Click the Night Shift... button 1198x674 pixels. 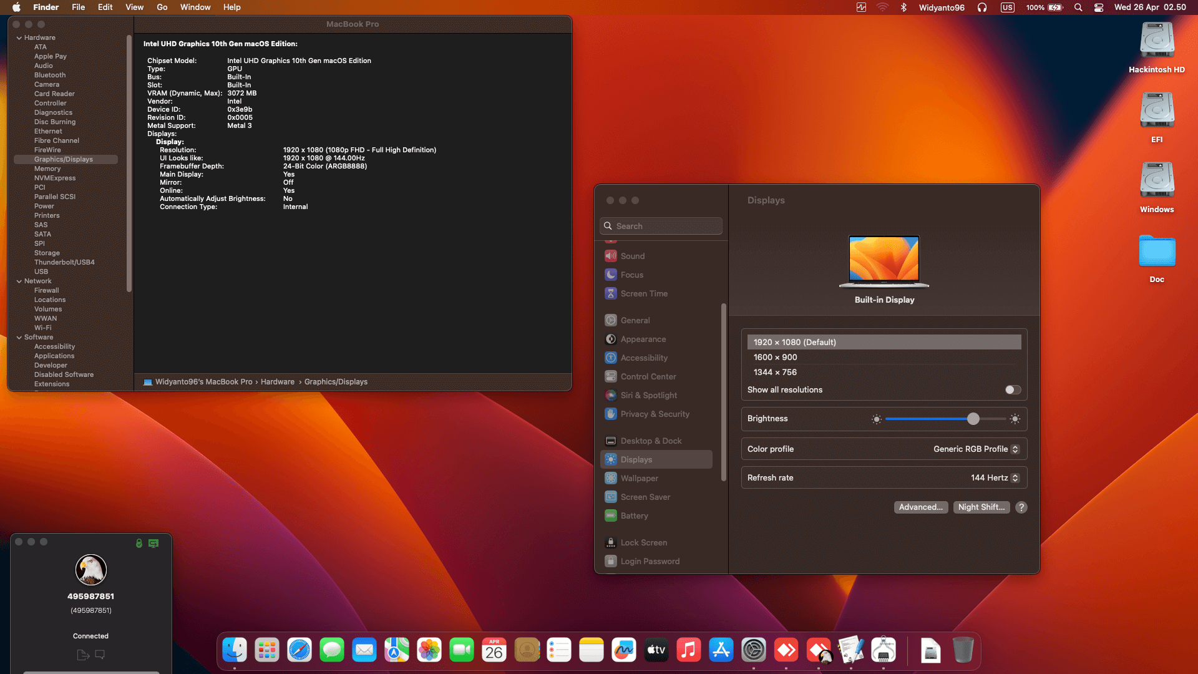tap(981, 507)
